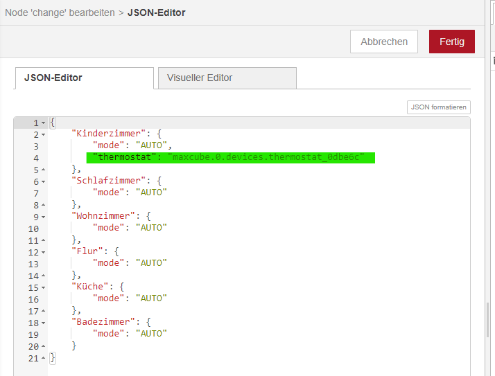
Task: Click the vertical scrollbar beside editor panel
Action: tap(488, 320)
